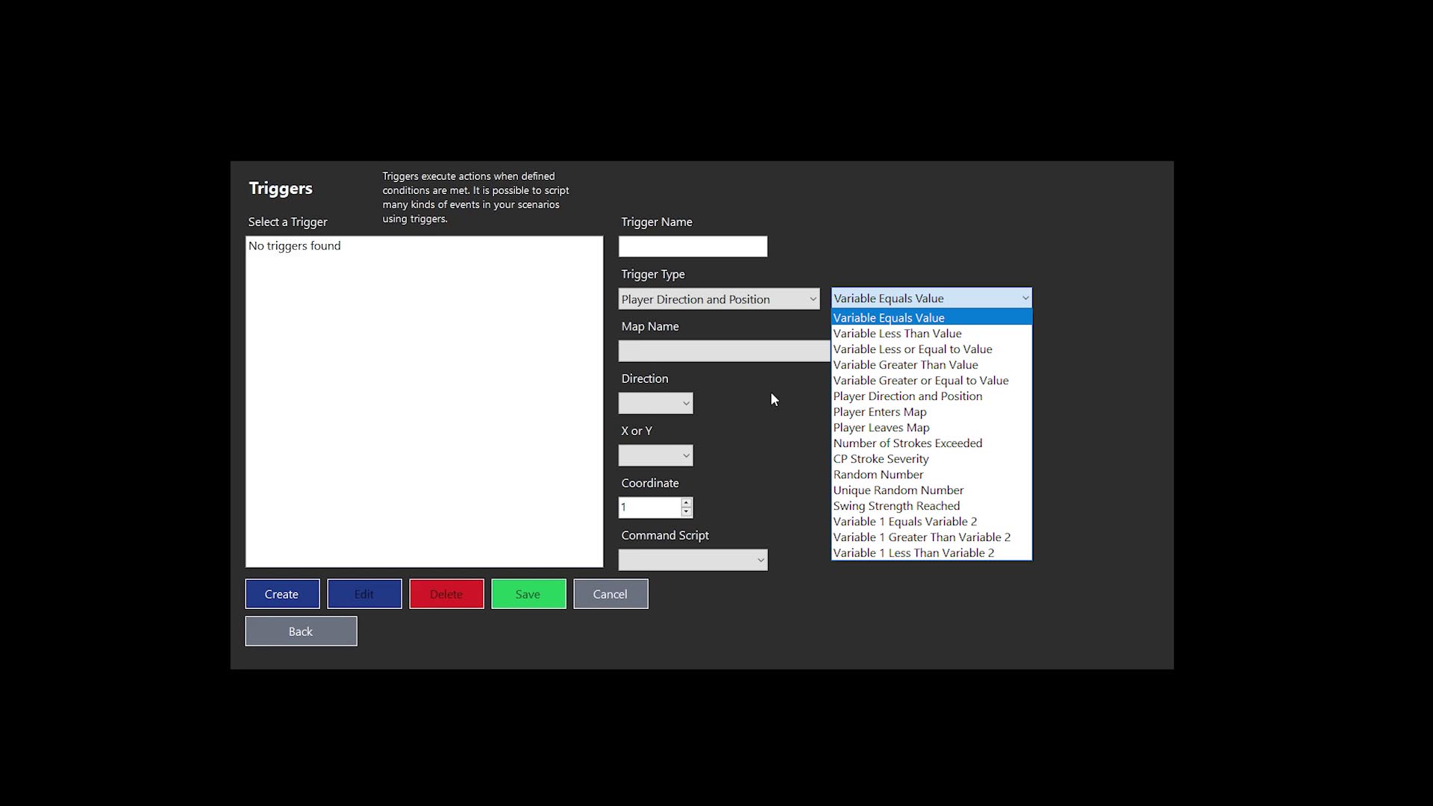
Task: Click the green Save button
Action: pos(528,594)
